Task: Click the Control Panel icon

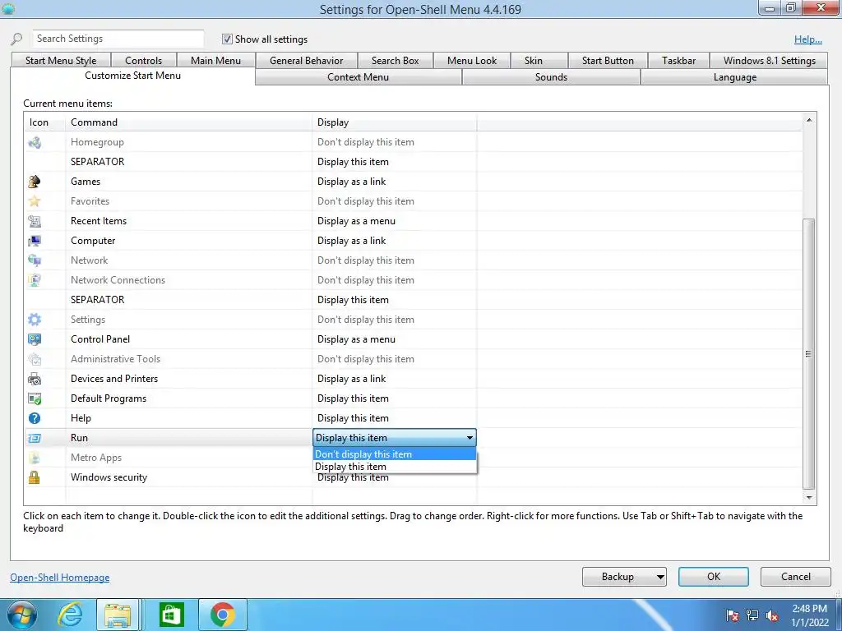Action: 35,339
